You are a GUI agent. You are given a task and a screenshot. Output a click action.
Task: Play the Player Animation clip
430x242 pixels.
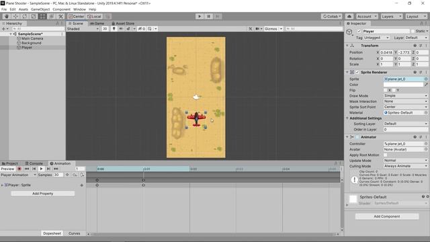coord(41,169)
